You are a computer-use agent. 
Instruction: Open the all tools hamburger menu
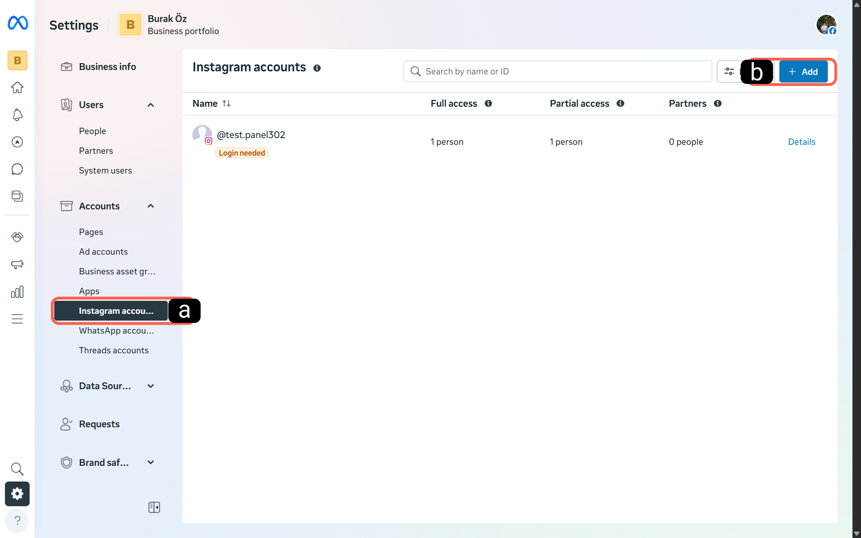(x=17, y=319)
